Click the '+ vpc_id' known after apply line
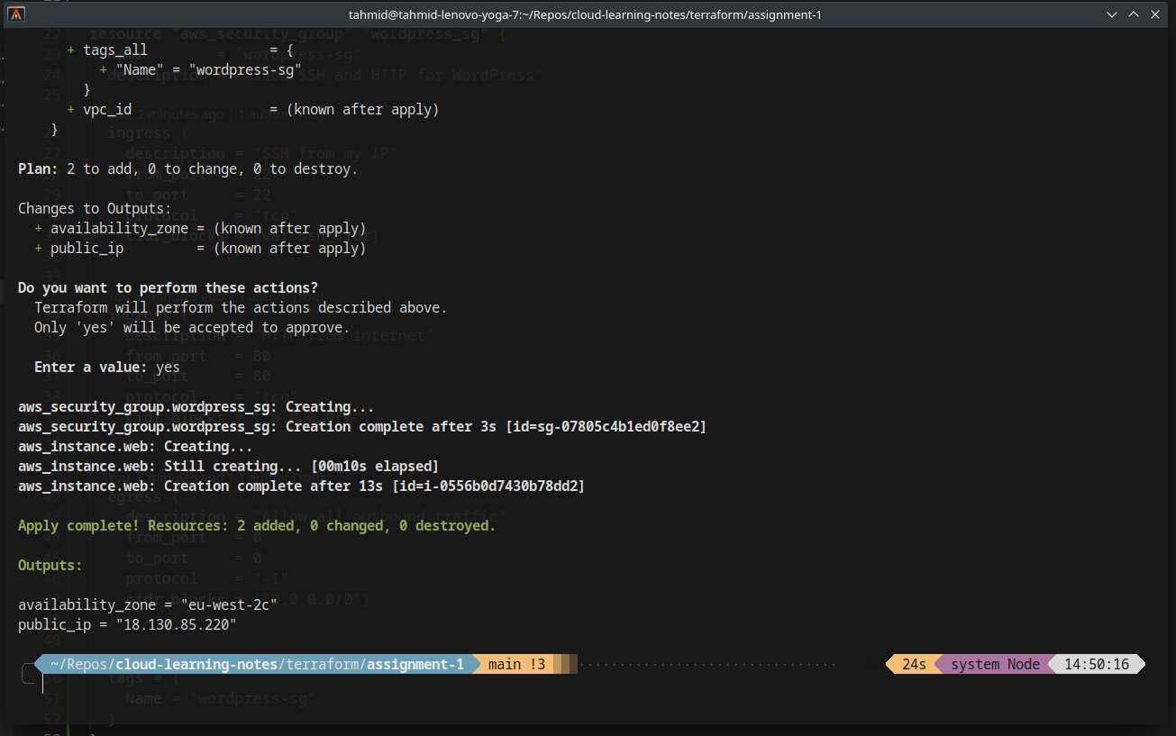 point(252,109)
